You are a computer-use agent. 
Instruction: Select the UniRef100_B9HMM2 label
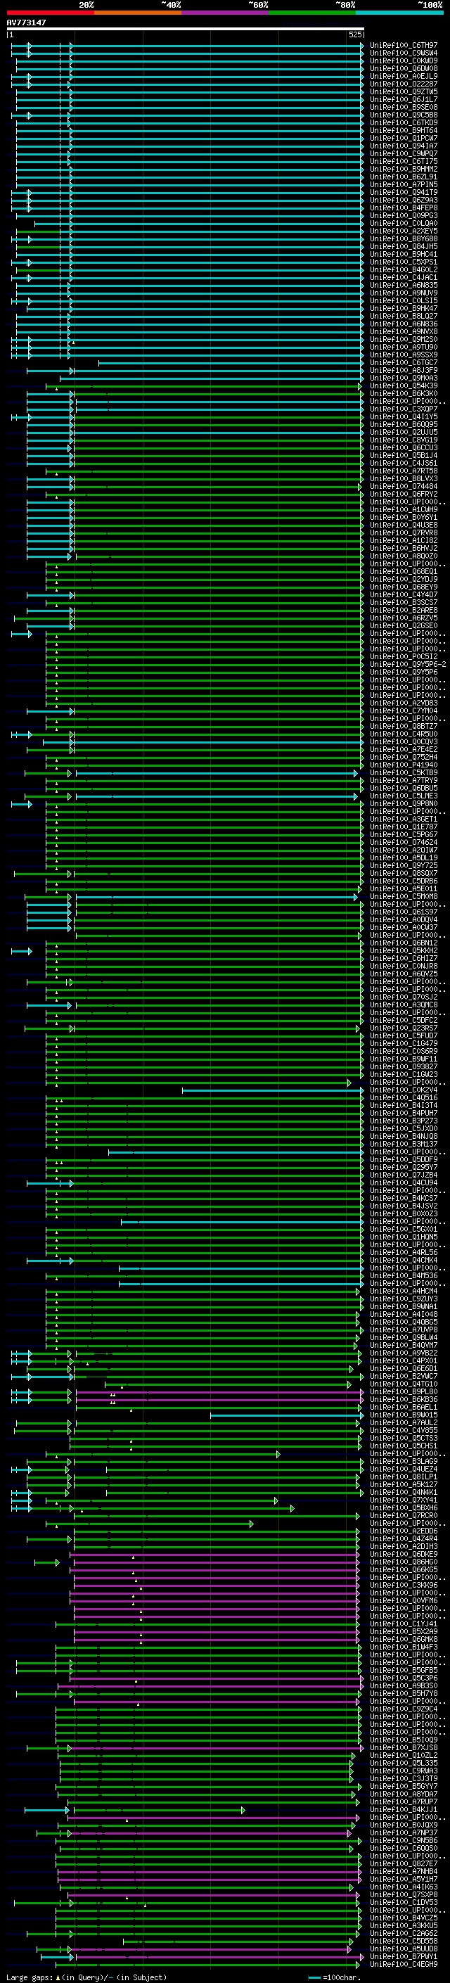point(404,169)
